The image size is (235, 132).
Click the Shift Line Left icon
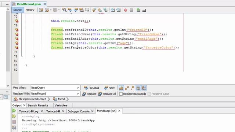[x=113, y=10]
